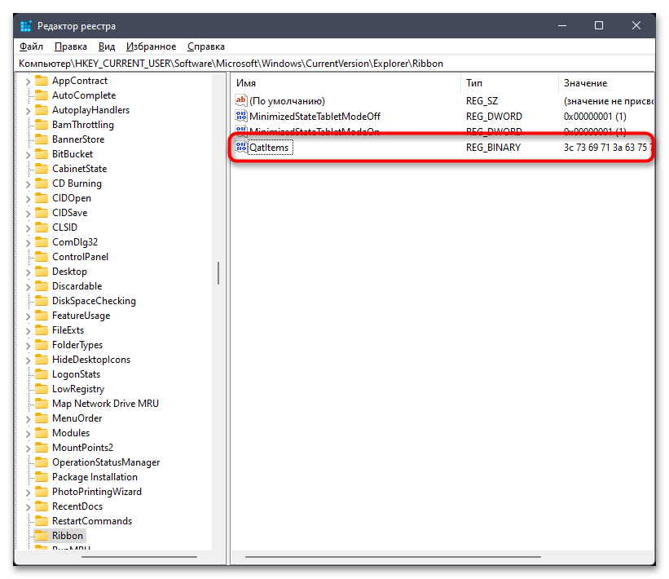The image size is (669, 579).
Task: Sort values by the Тип column header
Action: [509, 83]
